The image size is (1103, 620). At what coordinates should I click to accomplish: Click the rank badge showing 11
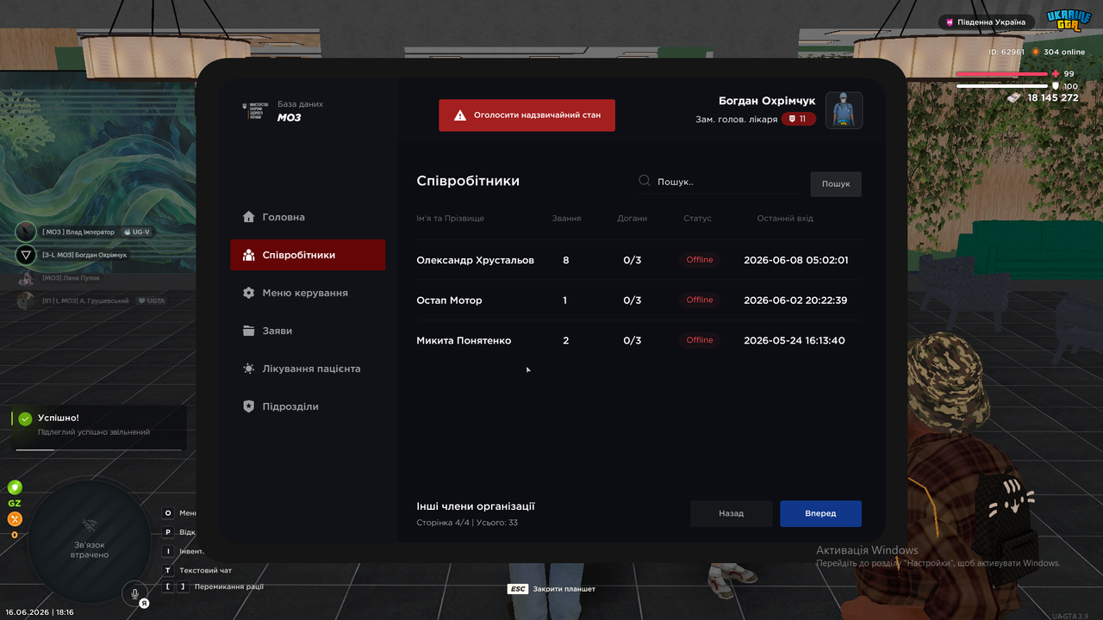799,119
